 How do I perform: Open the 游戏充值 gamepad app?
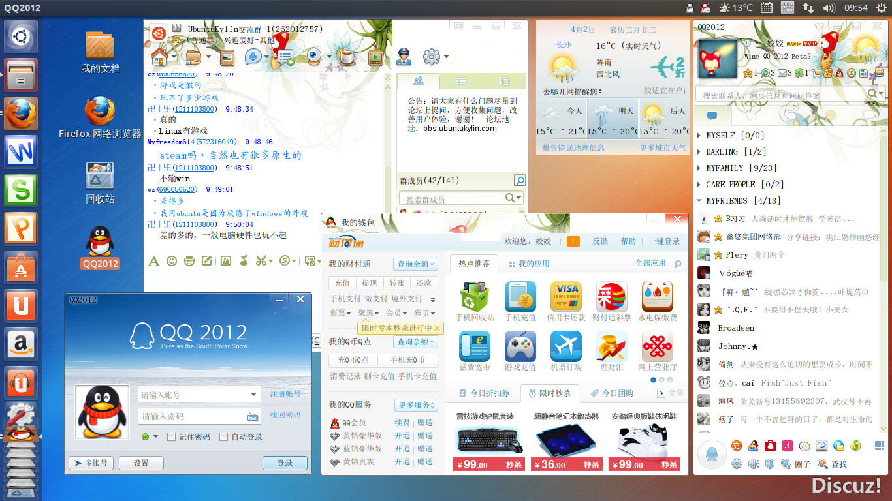(x=520, y=346)
